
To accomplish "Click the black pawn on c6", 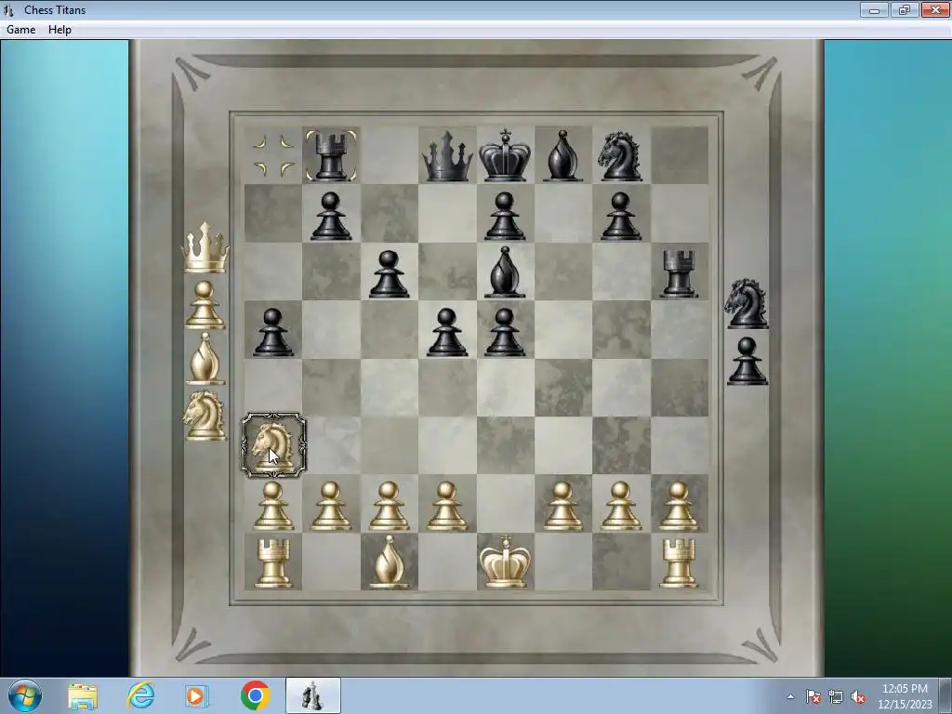I will (x=389, y=274).
